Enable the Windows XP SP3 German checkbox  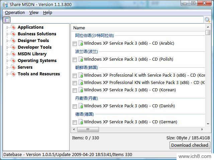click(x=75, y=122)
